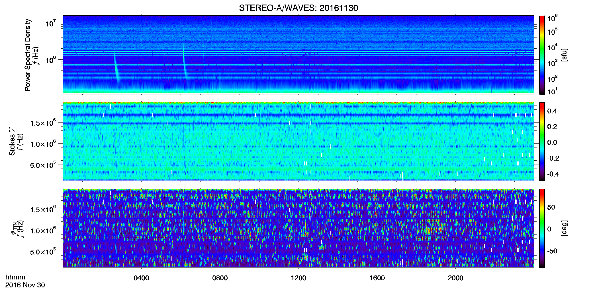Click the "2016 Nov 30" date label
The image size is (597, 307).
tap(25, 285)
